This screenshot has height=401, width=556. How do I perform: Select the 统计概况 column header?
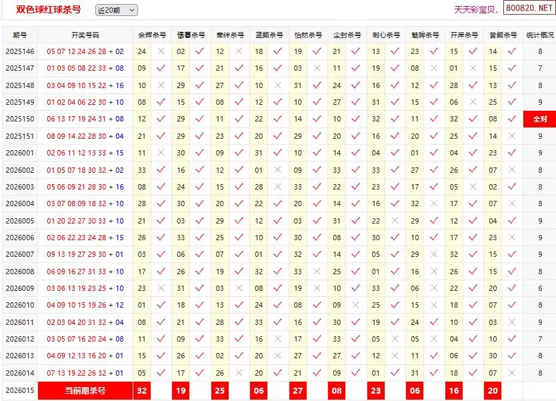[539, 35]
